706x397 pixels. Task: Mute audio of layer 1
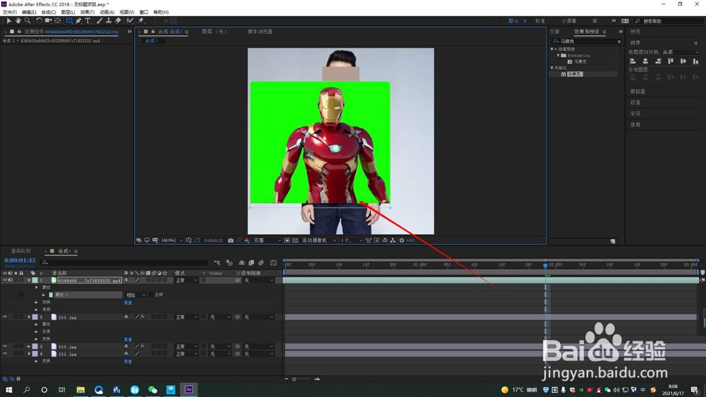tap(11, 280)
